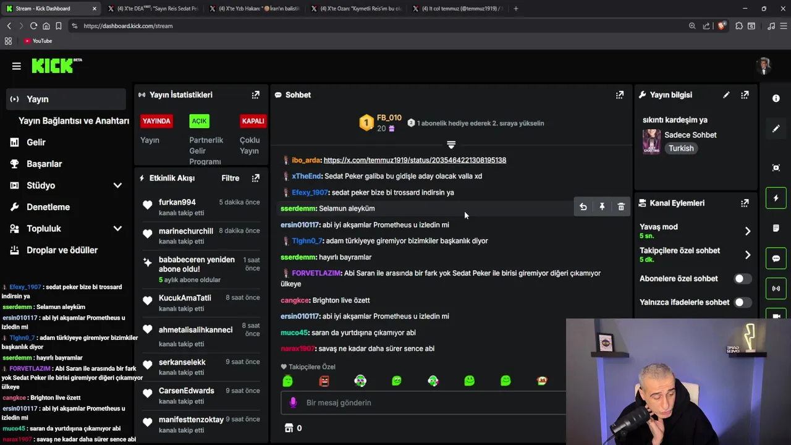Pop out the Sohbet chat panel

click(x=619, y=95)
